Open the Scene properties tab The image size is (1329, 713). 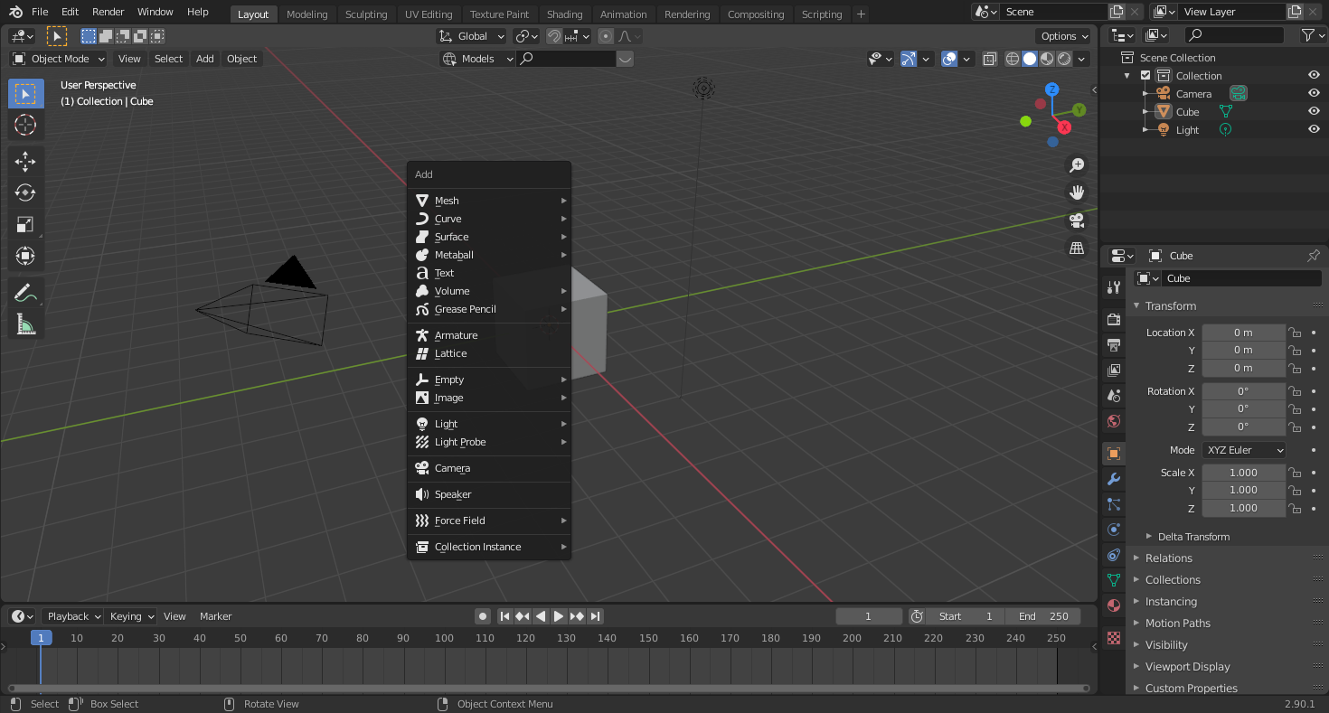(1114, 396)
